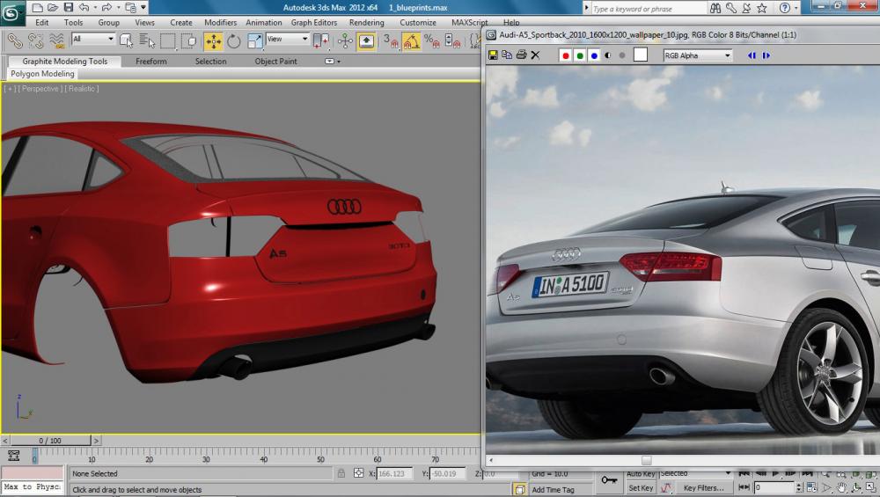Open the Create menu
Viewport: 880px width, 497px height.
[181, 23]
